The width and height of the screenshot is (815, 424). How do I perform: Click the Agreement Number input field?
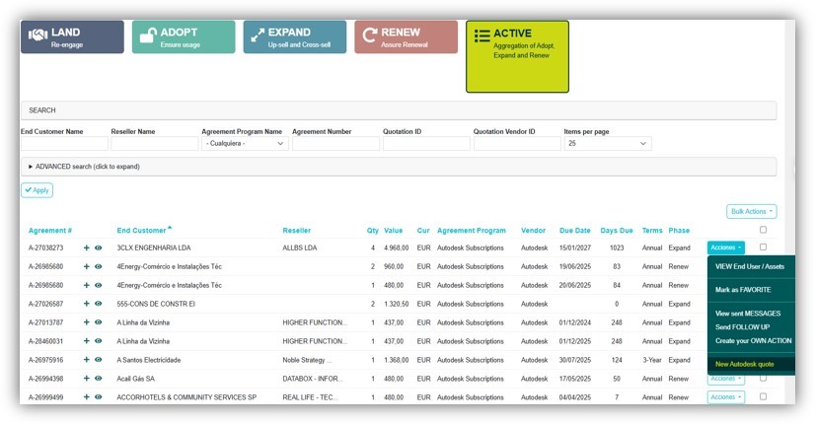tap(335, 143)
